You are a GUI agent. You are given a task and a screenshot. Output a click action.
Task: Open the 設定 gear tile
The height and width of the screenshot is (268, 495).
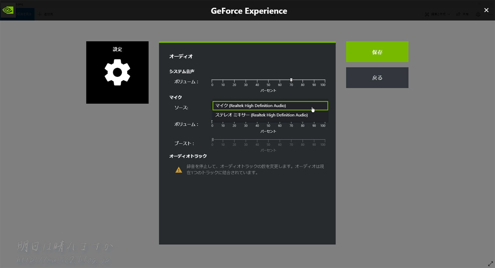[117, 72]
